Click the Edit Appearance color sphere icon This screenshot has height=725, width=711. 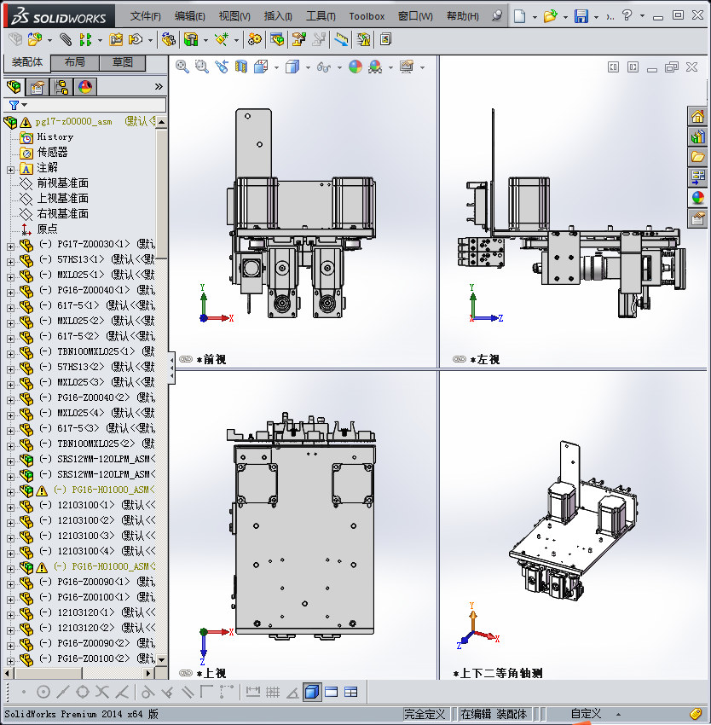(x=355, y=67)
